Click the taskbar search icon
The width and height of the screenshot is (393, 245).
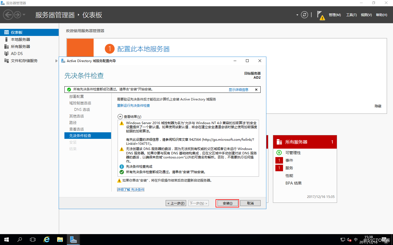click(x=20, y=240)
